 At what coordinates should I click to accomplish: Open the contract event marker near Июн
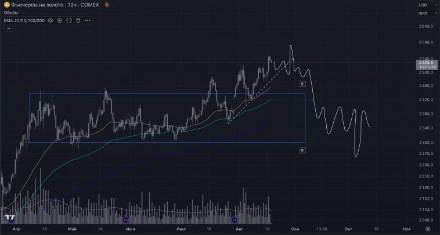[125, 220]
